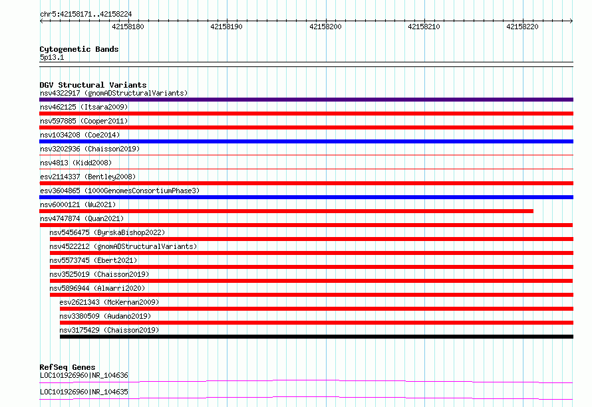Screen dimensions: 592x407
Task: Open nsv5573745 (Ebert2021) label
Action: click(93, 260)
